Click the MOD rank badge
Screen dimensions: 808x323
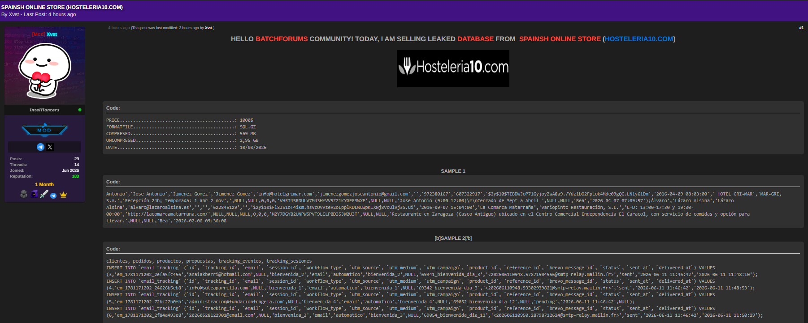pyautogui.click(x=44, y=130)
